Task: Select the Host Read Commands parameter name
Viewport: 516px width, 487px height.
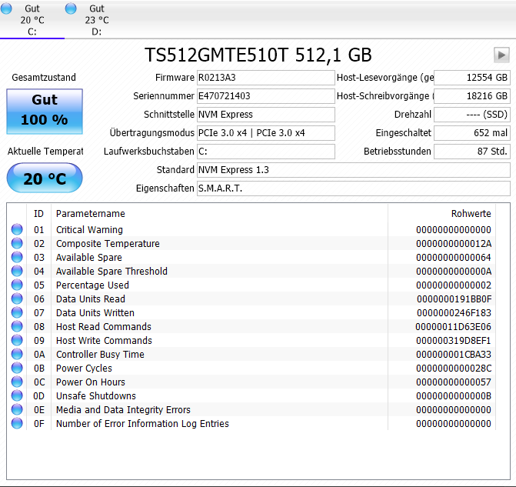Action: point(104,327)
